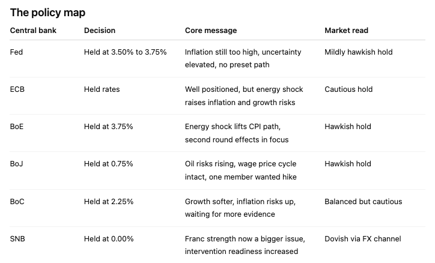The width and height of the screenshot is (435, 263).
Task: Click the "Core message" column header
Action: pos(211,31)
